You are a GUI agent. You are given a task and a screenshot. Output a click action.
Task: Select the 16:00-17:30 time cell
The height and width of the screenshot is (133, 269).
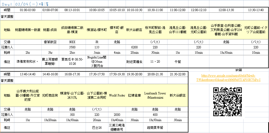click(72, 74)
